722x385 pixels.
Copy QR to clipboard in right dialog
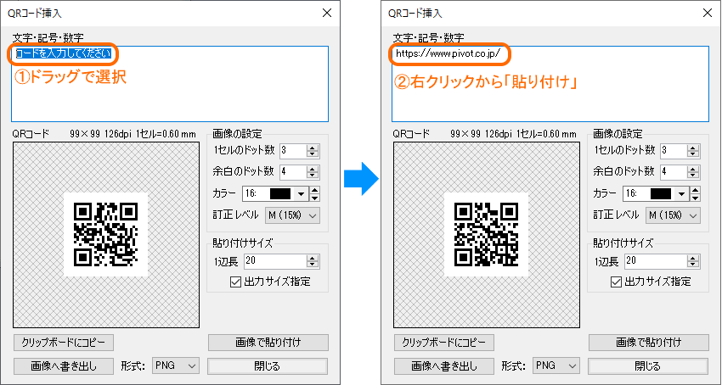pos(444,343)
